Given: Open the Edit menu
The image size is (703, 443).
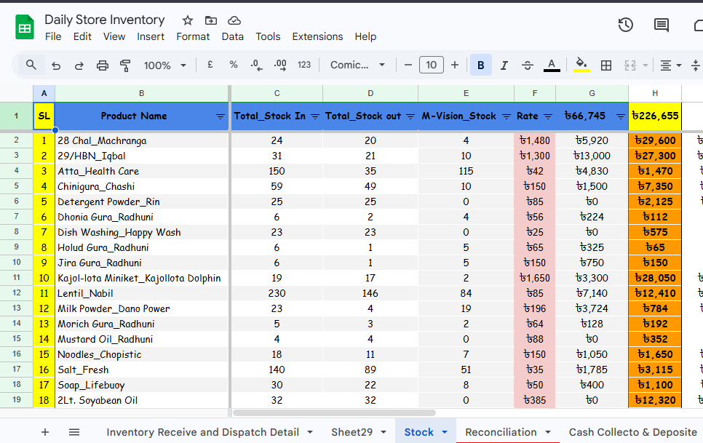Looking at the screenshot, I should coord(82,36).
